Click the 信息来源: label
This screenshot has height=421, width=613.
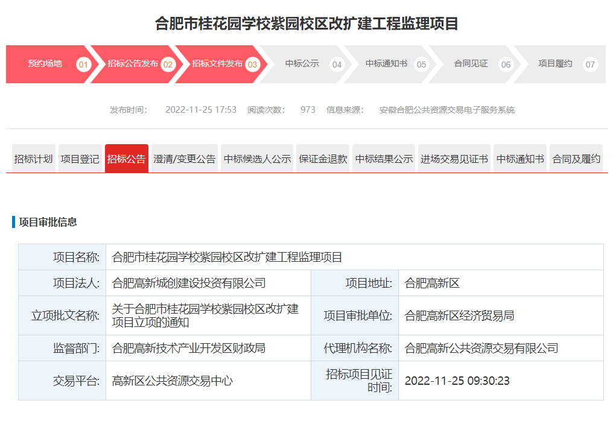coord(345,110)
